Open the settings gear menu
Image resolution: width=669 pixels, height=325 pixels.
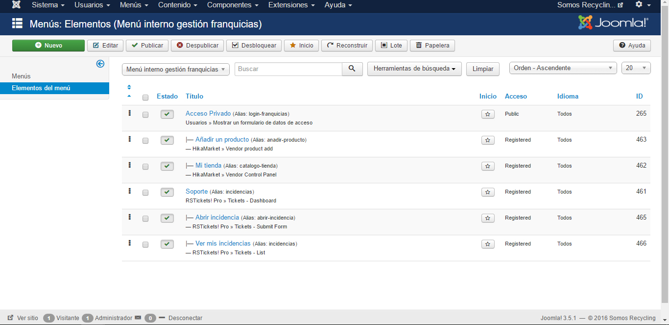(643, 5)
